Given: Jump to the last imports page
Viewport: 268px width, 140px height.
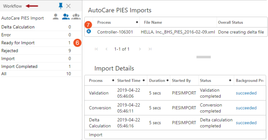Looking at the screenshot, I should tap(150, 49).
